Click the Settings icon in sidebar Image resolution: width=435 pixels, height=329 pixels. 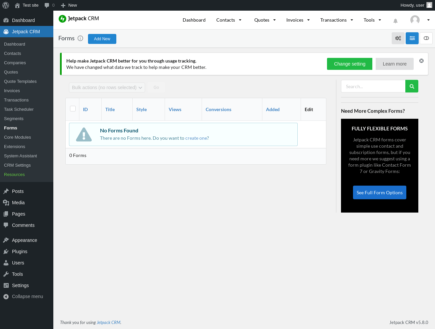tap(6, 285)
